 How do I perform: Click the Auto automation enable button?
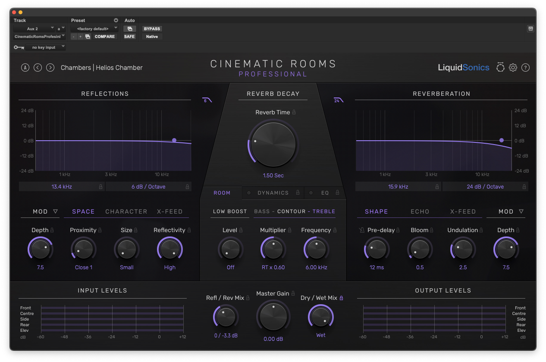[129, 29]
